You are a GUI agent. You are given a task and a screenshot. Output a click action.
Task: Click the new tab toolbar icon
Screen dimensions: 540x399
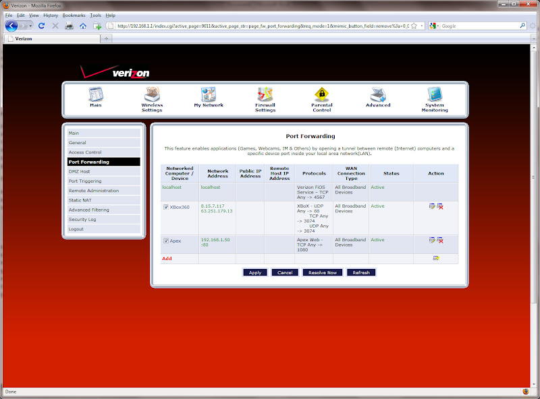tap(97, 26)
